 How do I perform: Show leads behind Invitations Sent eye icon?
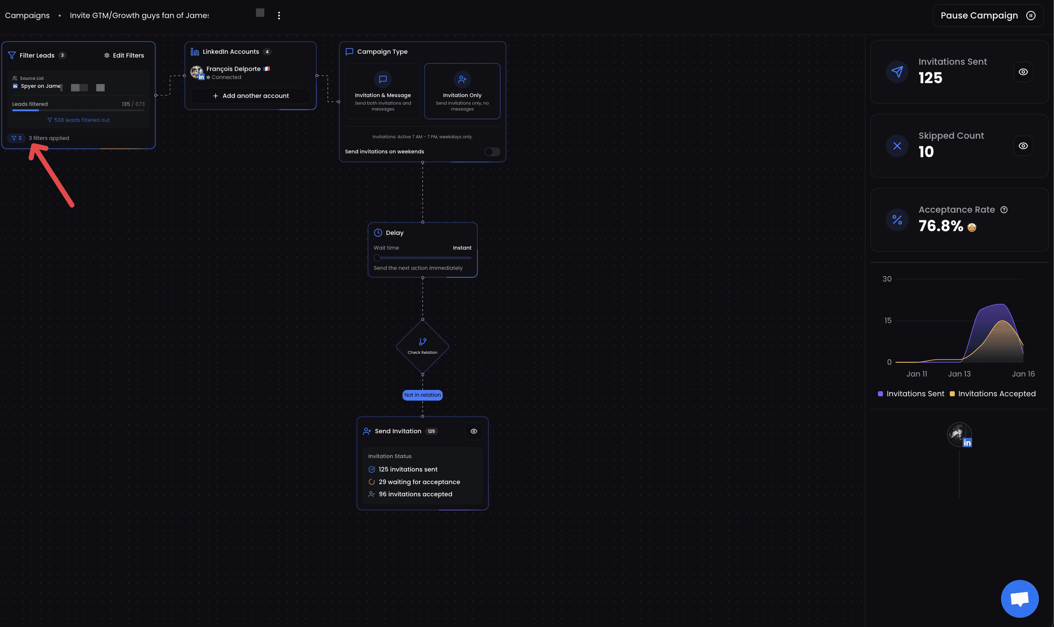pos(1023,72)
